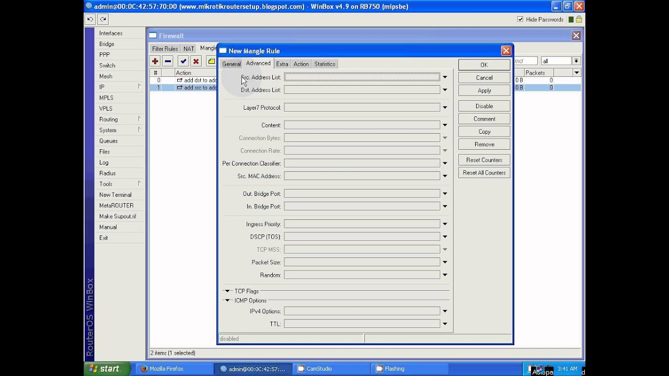The width and height of the screenshot is (669, 376).
Task: Open NAT tab in Firewall window
Action: coord(189,49)
